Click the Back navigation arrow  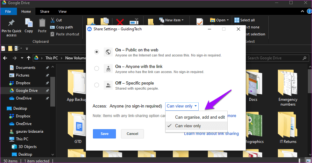[x=5, y=58]
